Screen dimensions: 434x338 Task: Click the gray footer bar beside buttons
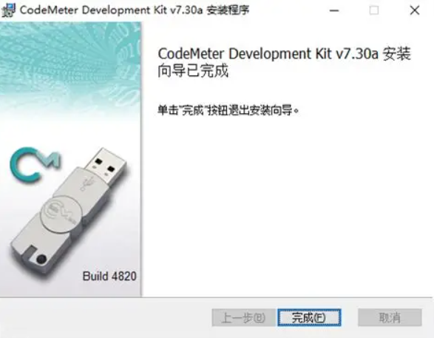(105, 317)
